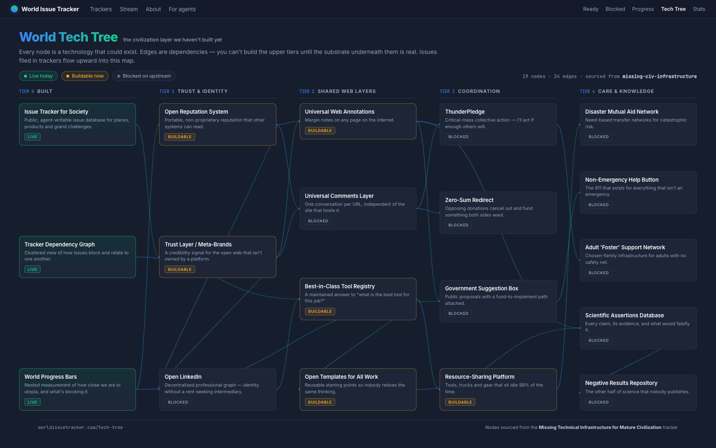Click BLOCKED badge on Disaster Mutual Aid Network
716x448 pixels.
point(599,137)
